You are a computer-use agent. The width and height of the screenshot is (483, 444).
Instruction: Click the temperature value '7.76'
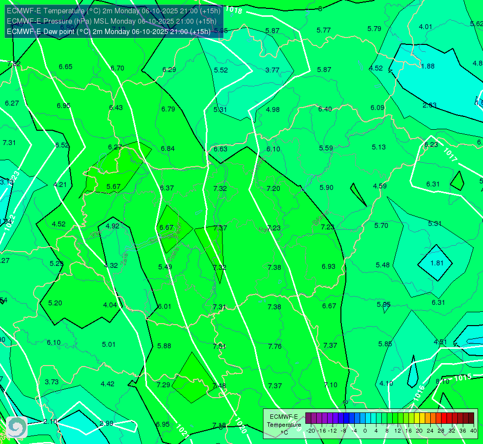click(275, 346)
